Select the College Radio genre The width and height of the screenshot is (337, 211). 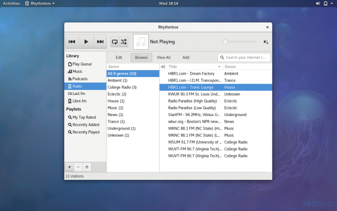pyautogui.click(x=122, y=87)
